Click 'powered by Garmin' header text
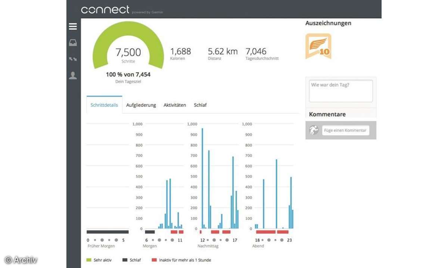The image size is (448, 268). coord(147,12)
